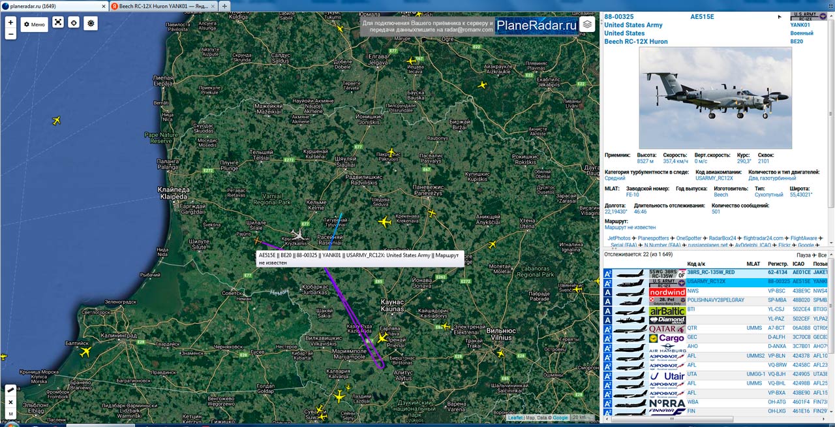Click United States Army operator text
Viewport: 835px width, 427px height.
pyautogui.click(x=633, y=25)
